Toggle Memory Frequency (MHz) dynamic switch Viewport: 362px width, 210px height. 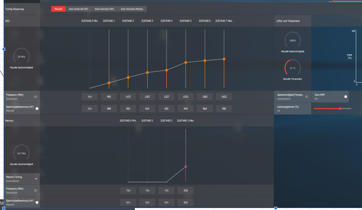[36, 191]
